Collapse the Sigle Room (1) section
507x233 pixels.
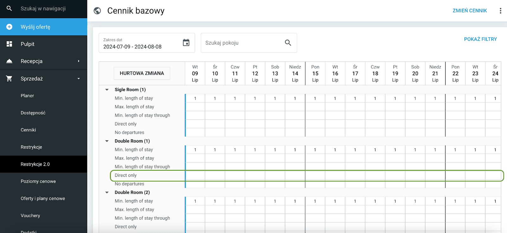[x=107, y=90]
